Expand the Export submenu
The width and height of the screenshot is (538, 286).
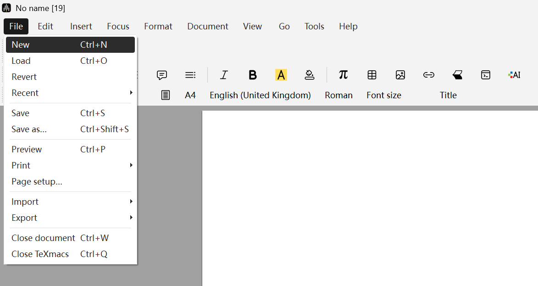pyautogui.click(x=24, y=218)
